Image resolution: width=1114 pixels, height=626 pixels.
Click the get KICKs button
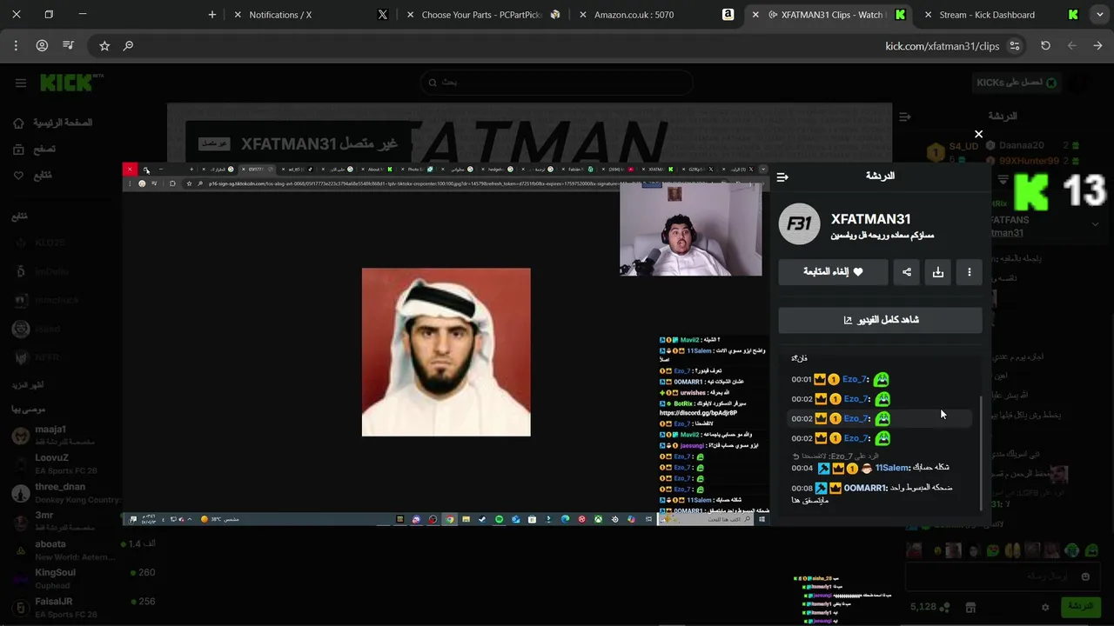pos(1016,83)
